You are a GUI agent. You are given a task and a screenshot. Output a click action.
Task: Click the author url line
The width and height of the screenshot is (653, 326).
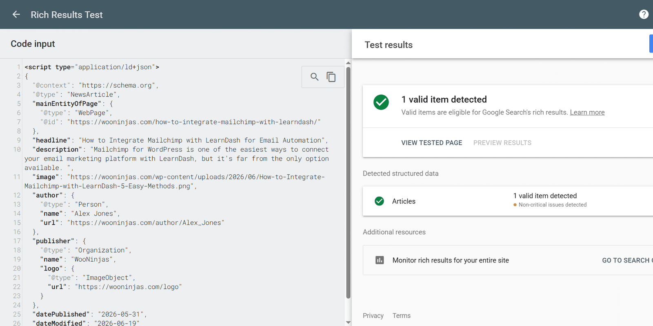coord(132,222)
